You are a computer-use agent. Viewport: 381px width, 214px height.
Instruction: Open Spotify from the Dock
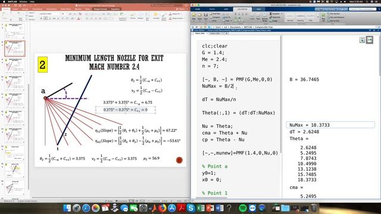(x=242, y=208)
